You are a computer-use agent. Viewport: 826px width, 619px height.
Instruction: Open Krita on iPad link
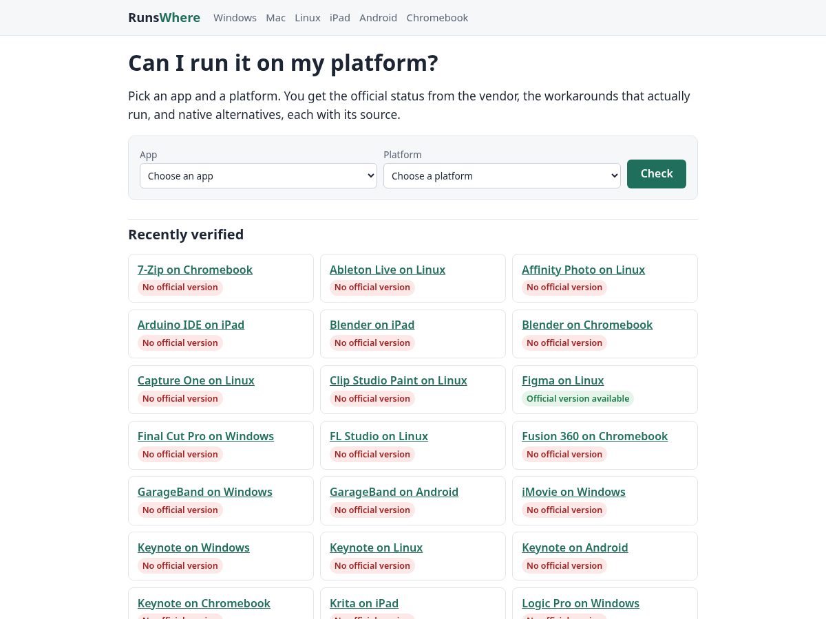point(364,603)
